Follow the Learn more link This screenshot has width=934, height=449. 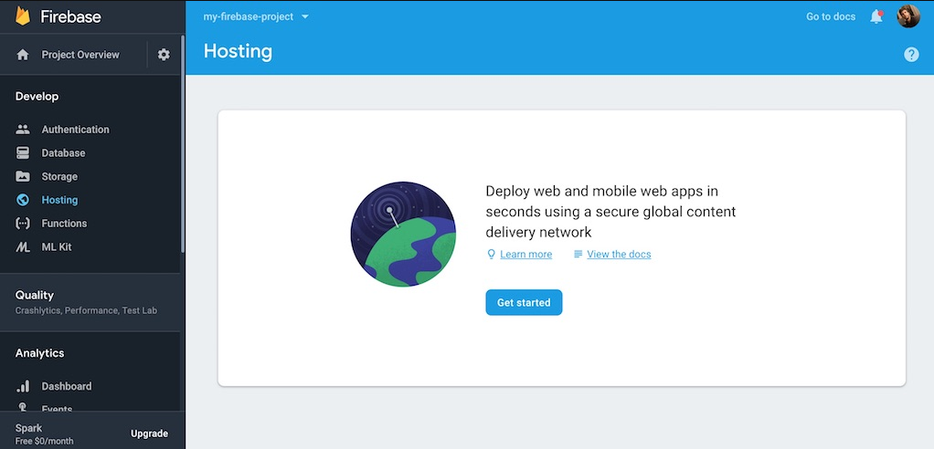click(526, 255)
